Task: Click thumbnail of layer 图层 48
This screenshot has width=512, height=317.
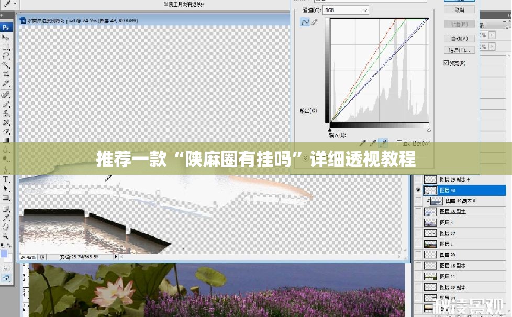Action: pos(430,190)
